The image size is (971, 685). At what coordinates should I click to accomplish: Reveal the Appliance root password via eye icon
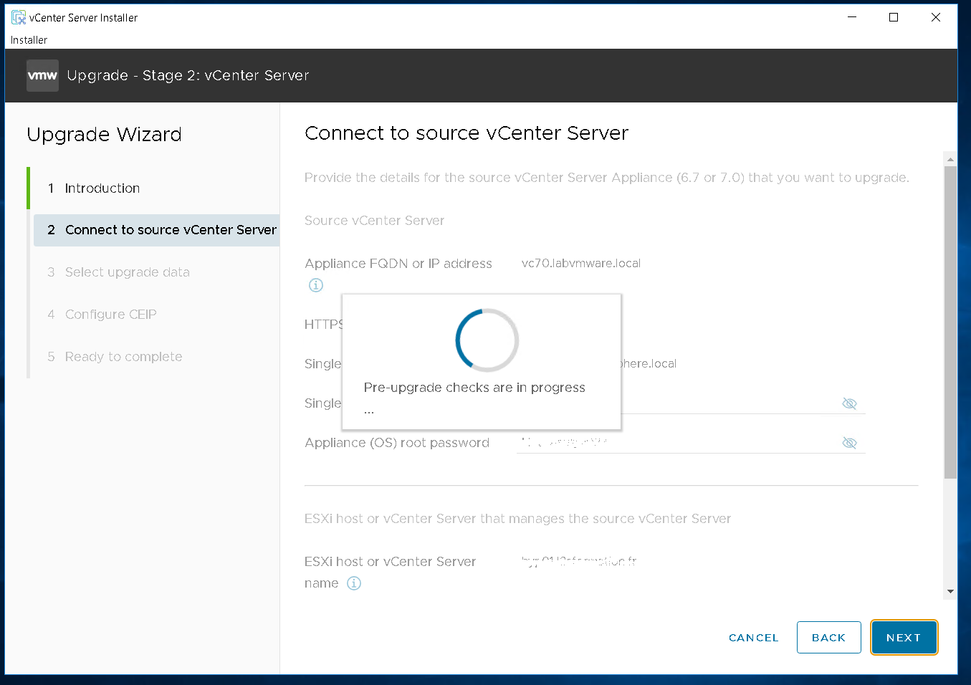(x=849, y=443)
